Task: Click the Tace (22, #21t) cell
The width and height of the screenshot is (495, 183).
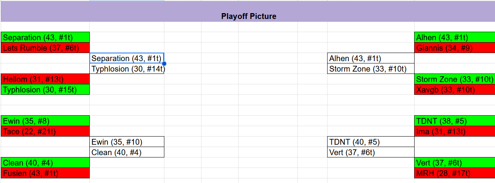Action: click(45, 132)
